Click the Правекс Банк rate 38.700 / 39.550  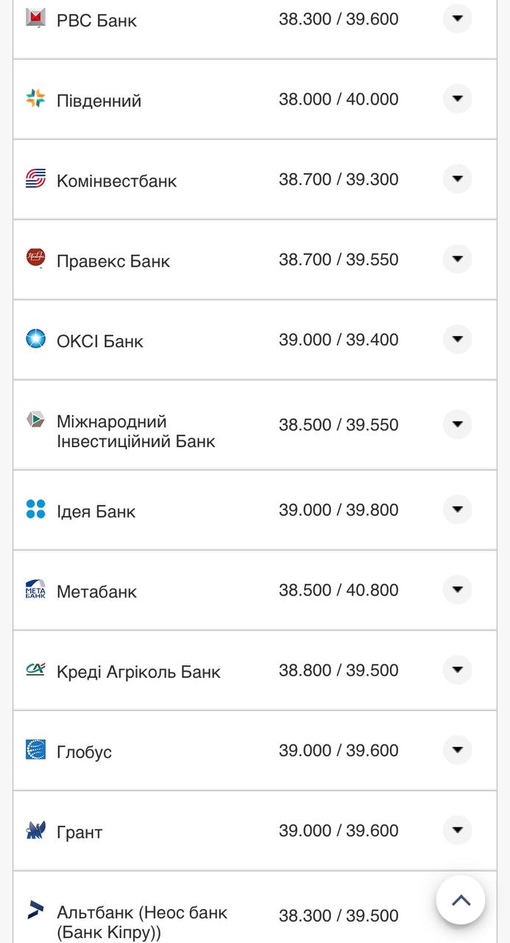click(x=339, y=259)
